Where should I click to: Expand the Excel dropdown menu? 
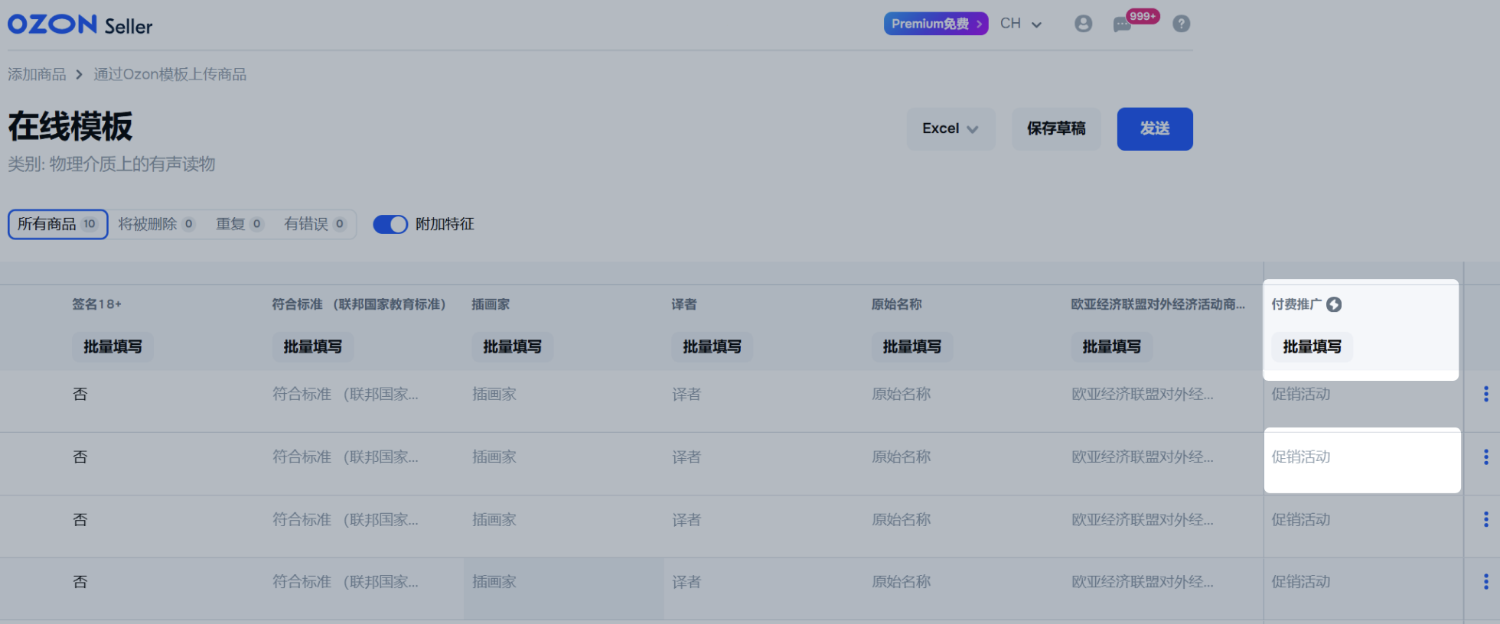click(951, 128)
